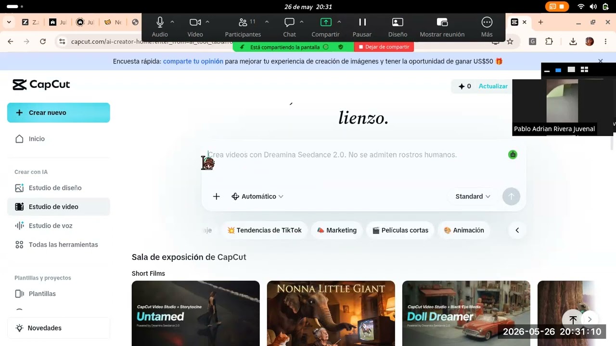616x346 pixels.
Task: Close the survey banner
Action: coord(600,61)
